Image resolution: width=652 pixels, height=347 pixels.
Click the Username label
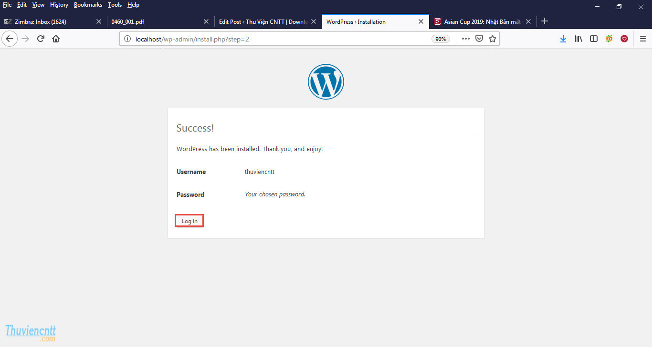191,172
